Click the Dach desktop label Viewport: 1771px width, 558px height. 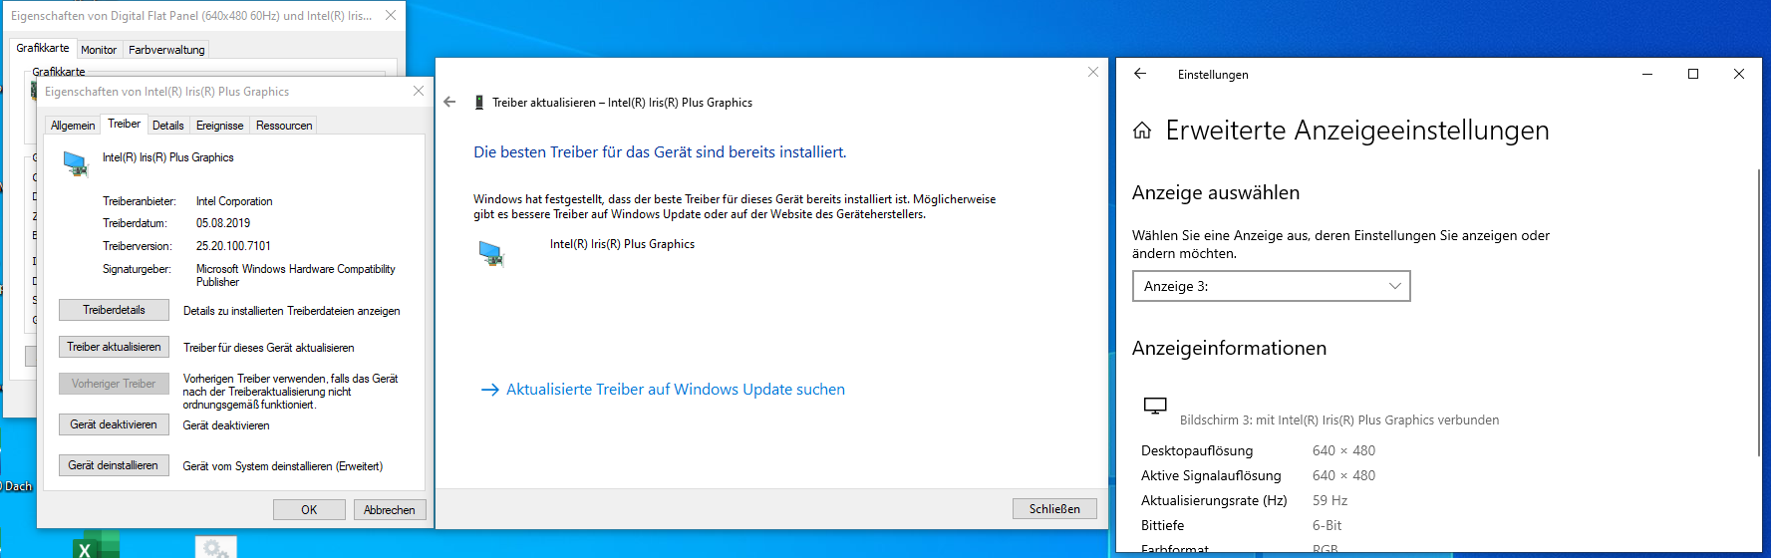click(x=18, y=486)
